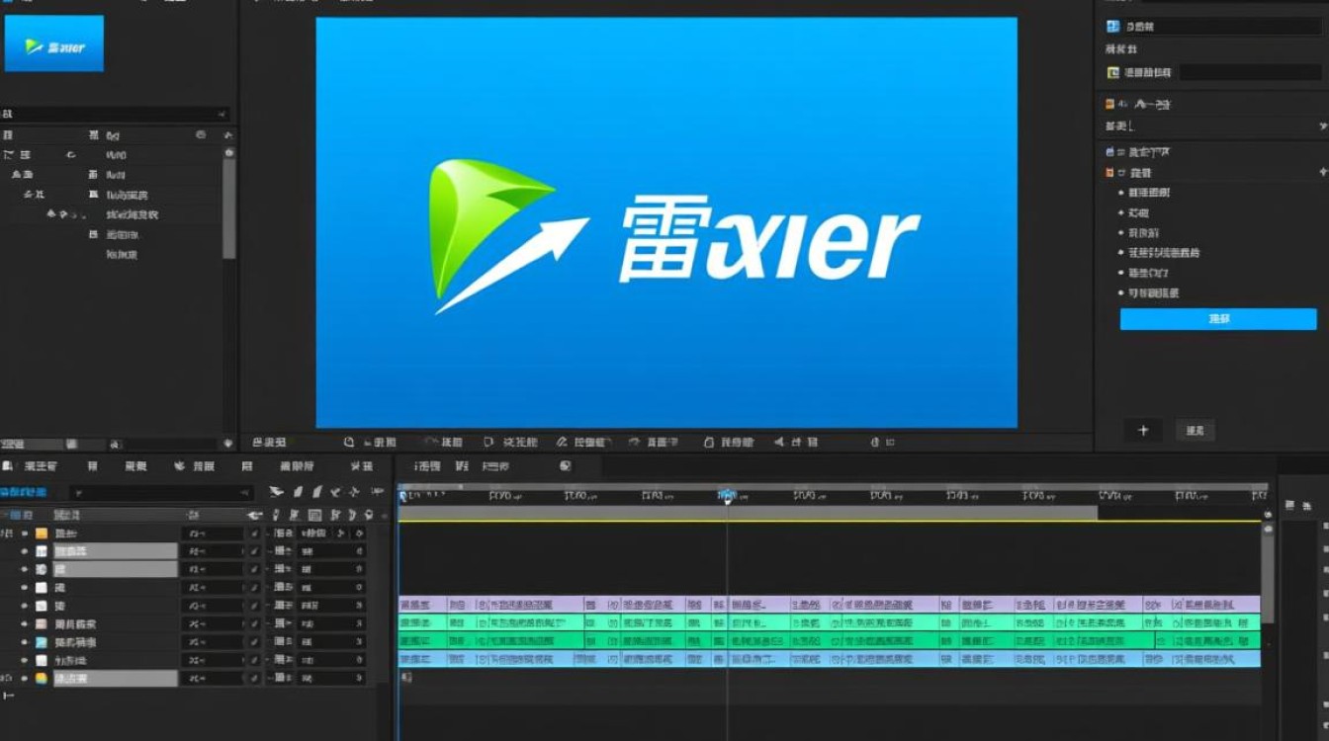Select the first clip on the blue track
The height and width of the screenshot is (741, 1329).
(421, 658)
